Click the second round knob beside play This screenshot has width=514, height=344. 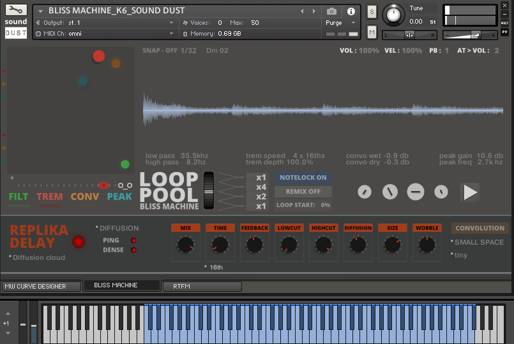tap(389, 192)
